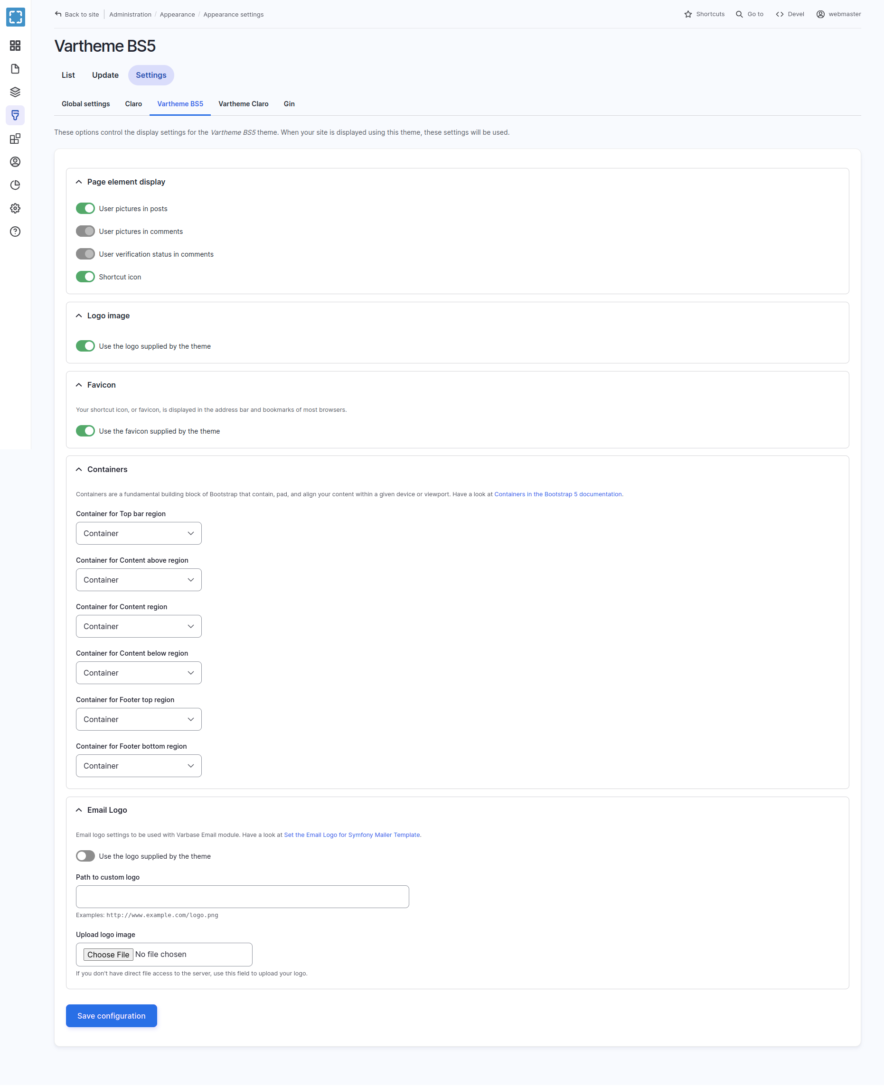
Task: Open the Bootstrap 5 Containers documentation link
Action: (x=557, y=494)
